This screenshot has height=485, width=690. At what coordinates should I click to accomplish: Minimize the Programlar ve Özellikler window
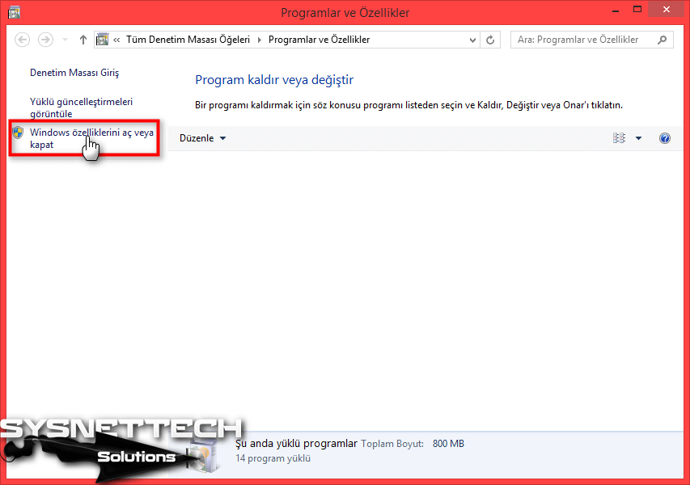[x=616, y=11]
